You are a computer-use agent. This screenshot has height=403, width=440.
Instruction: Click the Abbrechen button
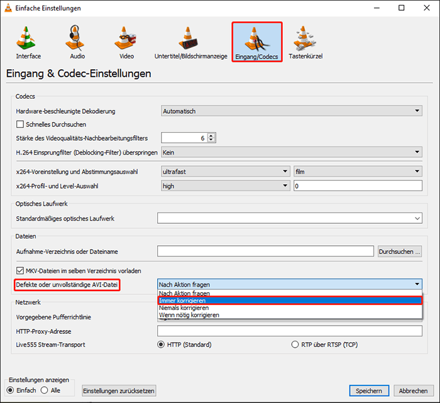(414, 390)
